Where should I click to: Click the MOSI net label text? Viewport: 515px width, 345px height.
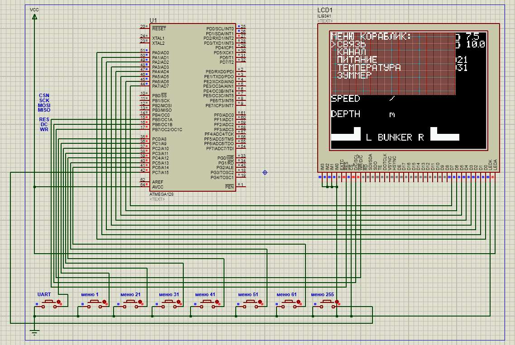click(x=44, y=105)
